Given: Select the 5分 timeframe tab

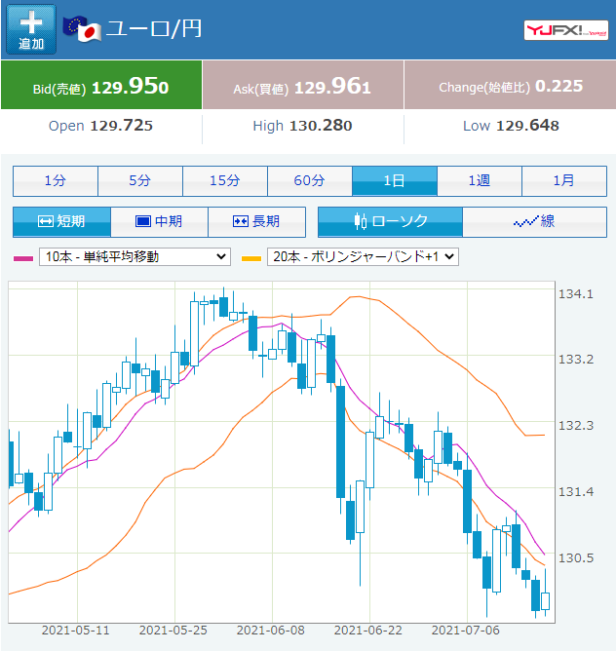Looking at the screenshot, I should pyautogui.click(x=140, y=181).
